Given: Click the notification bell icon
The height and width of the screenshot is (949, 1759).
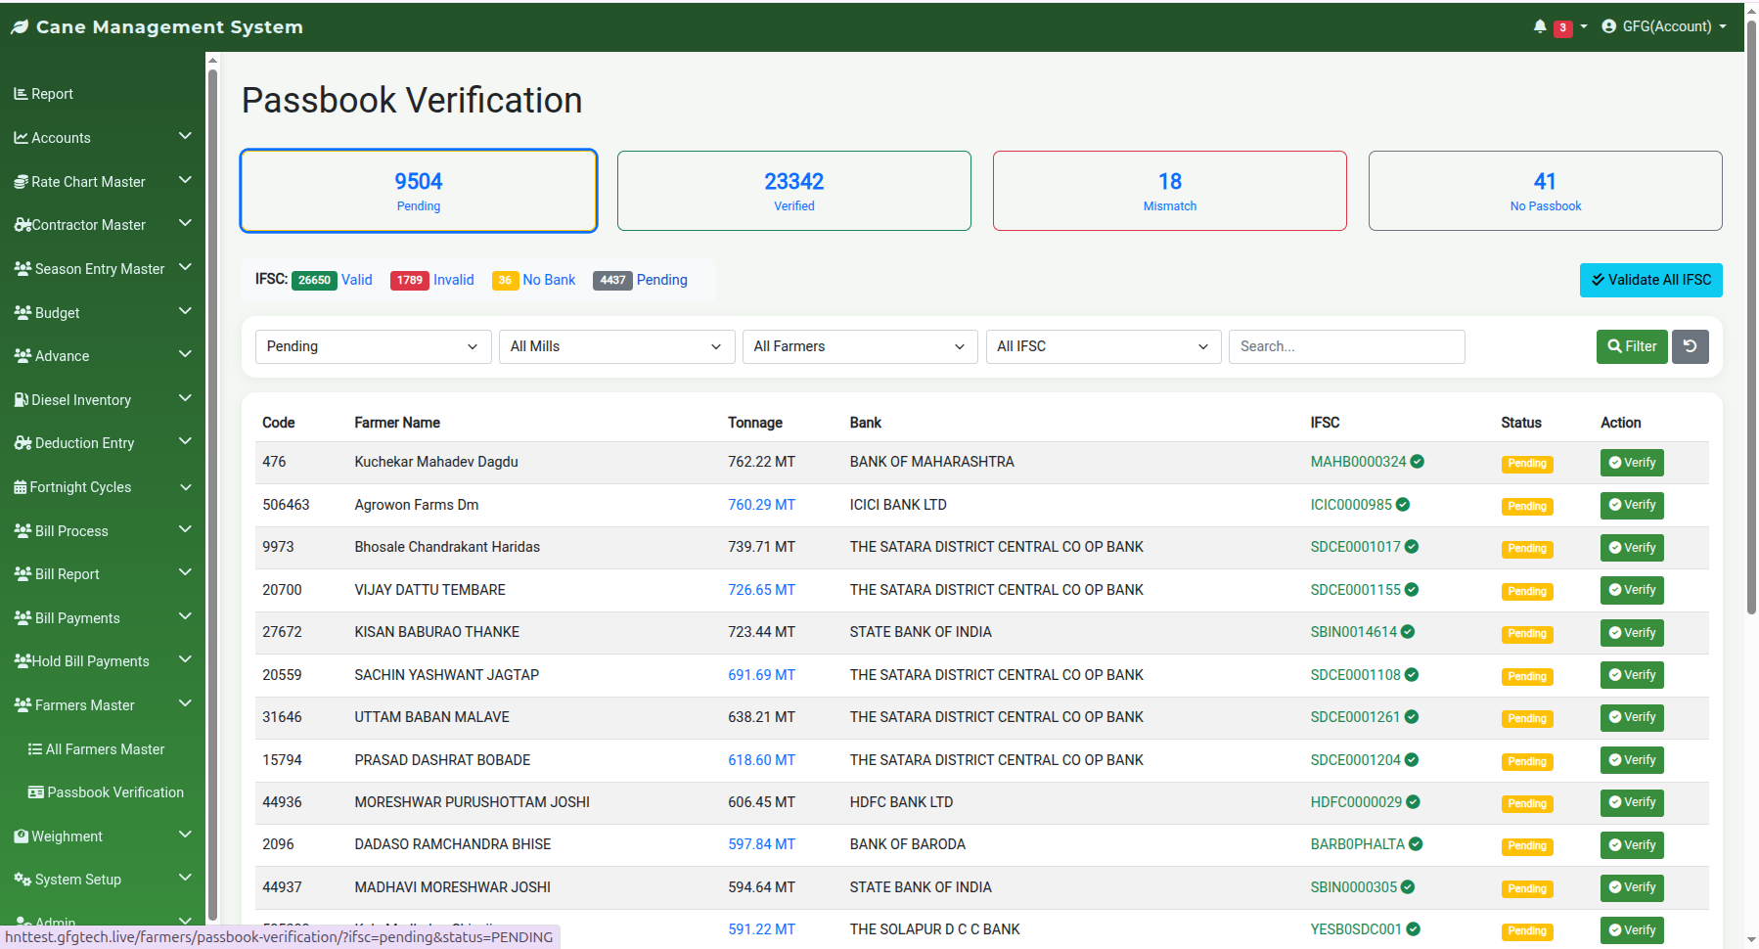Looking at the screenshot, I should 1540,26.
